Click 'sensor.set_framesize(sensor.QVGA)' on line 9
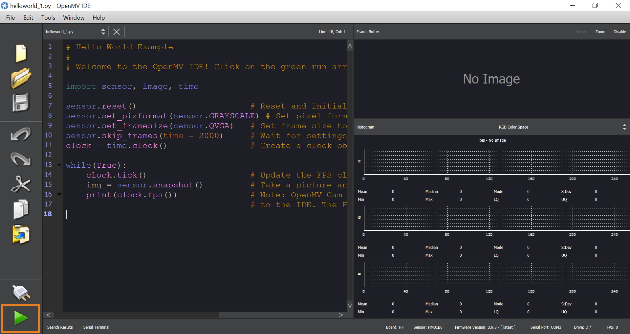Screen dimensions: 630x334 (x=149, y=126)
